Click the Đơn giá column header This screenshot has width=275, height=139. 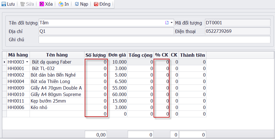[x=117, y=55]
